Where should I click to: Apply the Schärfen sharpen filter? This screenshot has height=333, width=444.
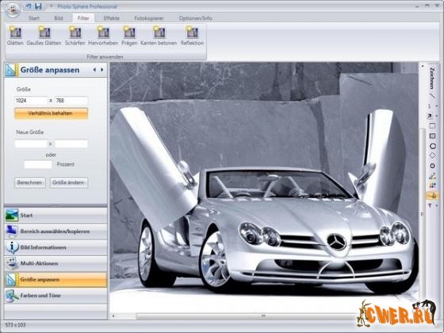point(75,36)
